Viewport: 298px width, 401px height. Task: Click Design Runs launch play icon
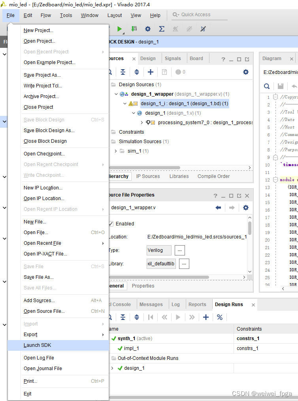[x=178, y=318]
